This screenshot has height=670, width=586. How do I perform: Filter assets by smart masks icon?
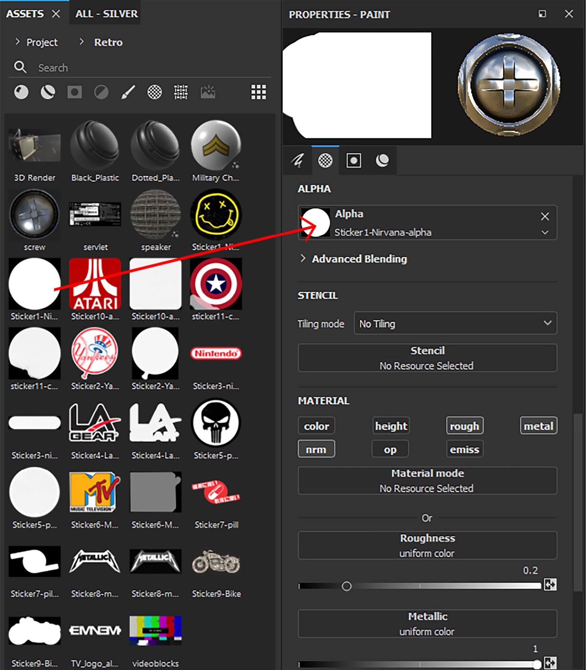click(x=75, y=92)
